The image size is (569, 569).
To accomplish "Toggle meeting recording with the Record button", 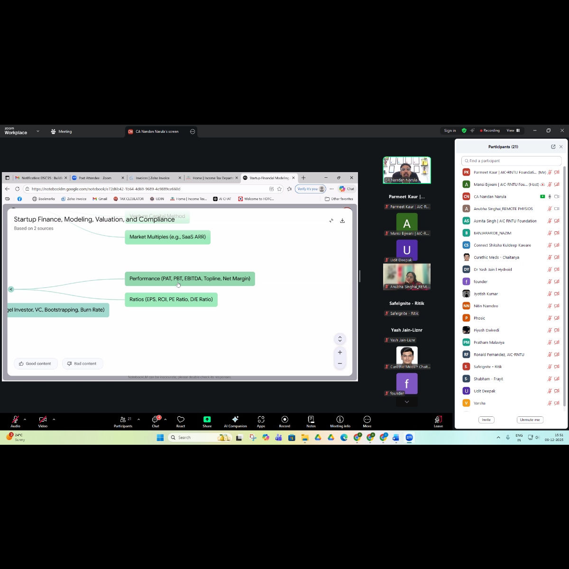I will coord(284,421).
